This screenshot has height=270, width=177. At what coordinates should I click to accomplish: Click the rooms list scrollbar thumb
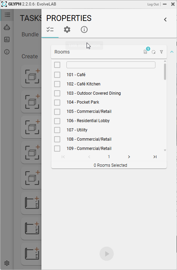click(x=165, y=72)
